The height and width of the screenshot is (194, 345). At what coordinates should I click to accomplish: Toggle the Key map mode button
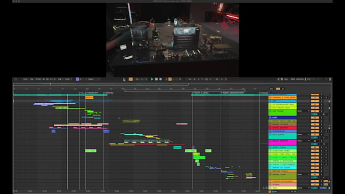[x=286, y=79]
